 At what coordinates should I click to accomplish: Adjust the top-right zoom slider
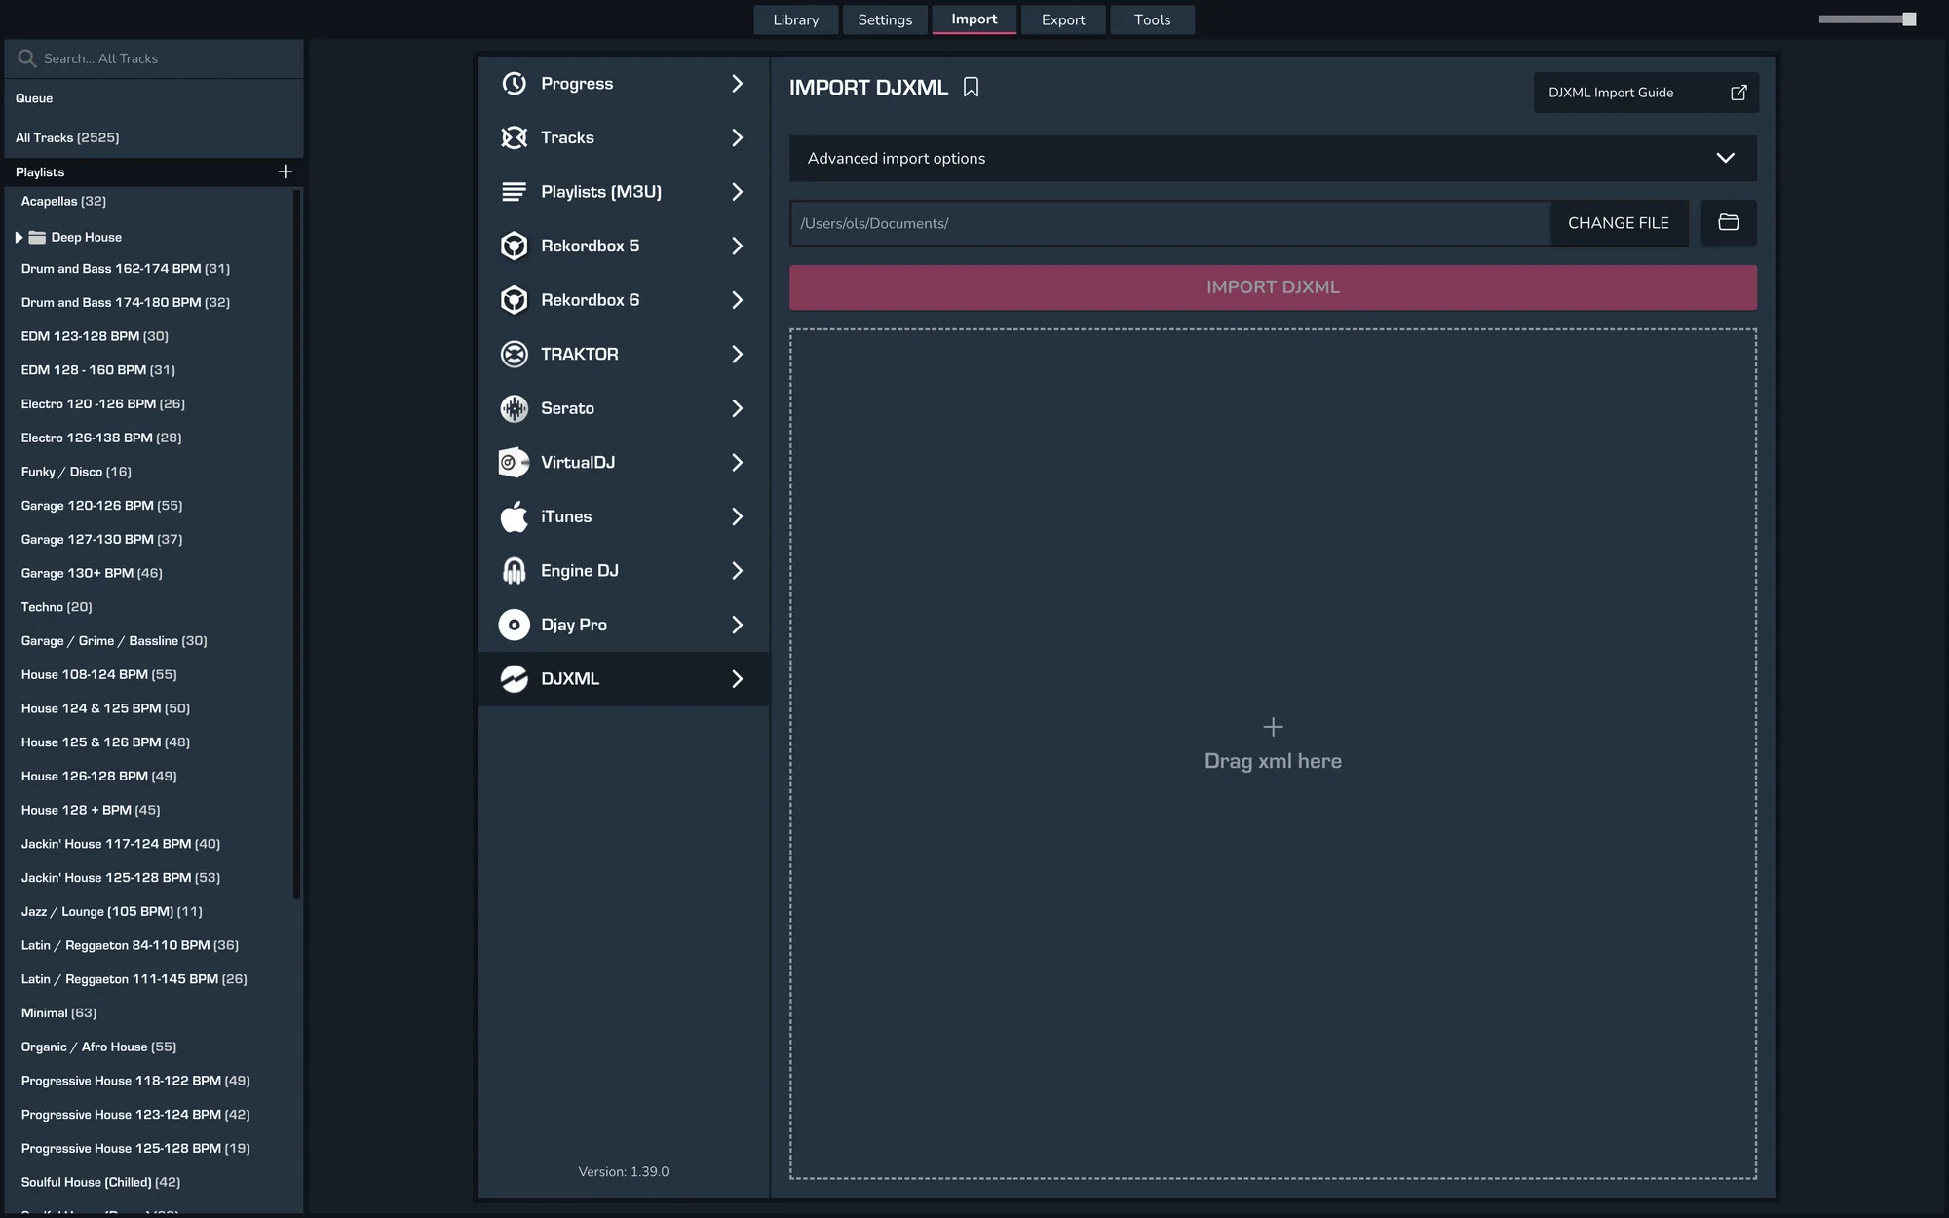[1908, 19]
